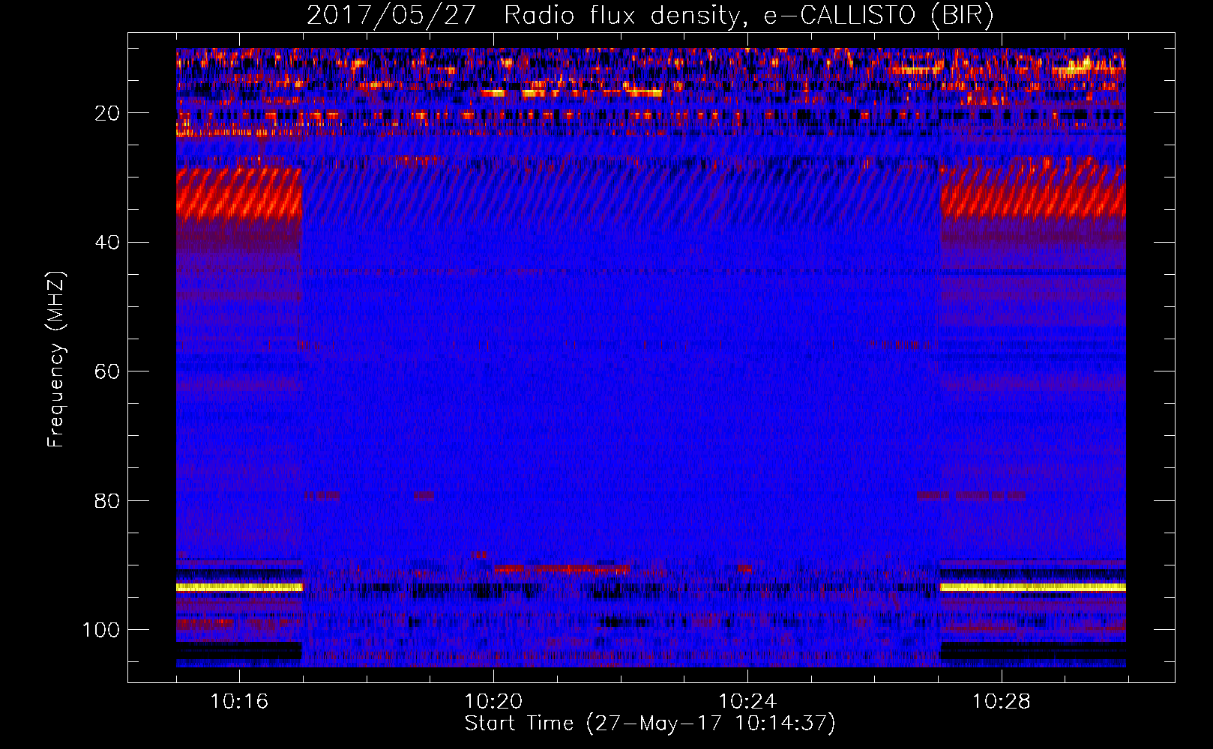Screen dimensions: 1213x749
Task: Click the '20' frequency tick label
Action: [107, 113]
